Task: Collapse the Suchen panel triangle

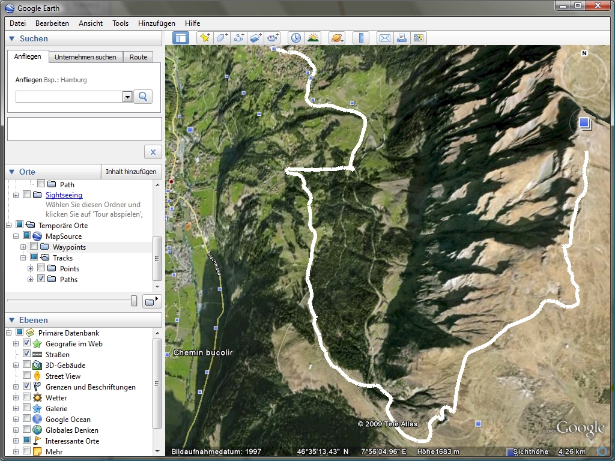Action: (x=12, y=38)
